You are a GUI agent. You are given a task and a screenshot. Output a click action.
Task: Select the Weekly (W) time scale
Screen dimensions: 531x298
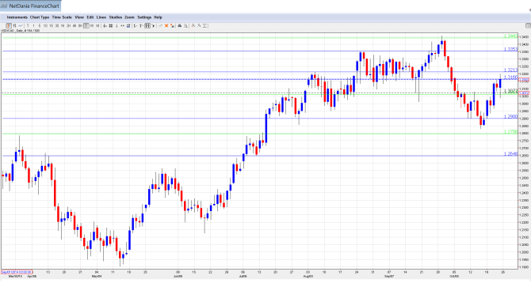tap(92, 25)
